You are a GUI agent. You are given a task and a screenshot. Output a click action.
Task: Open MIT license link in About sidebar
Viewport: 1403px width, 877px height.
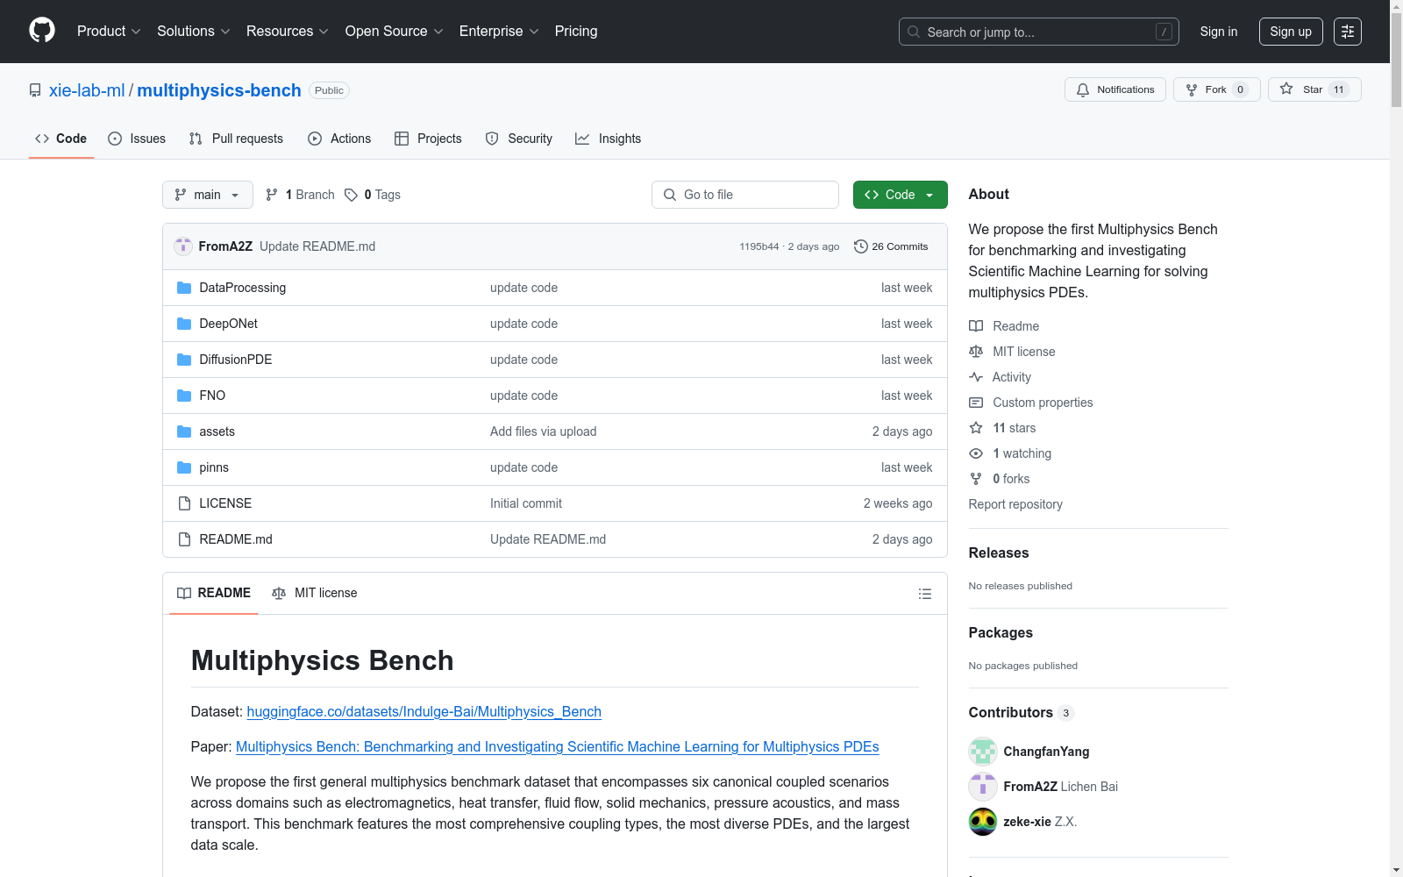(x=1012, y=352)
